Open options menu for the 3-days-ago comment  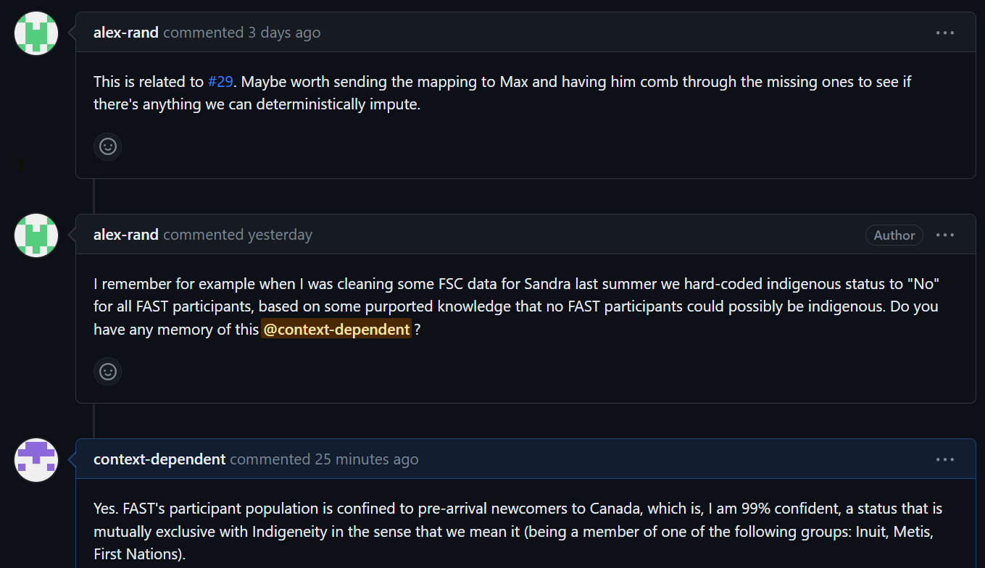pyautogui.click(x=944, y=33)
